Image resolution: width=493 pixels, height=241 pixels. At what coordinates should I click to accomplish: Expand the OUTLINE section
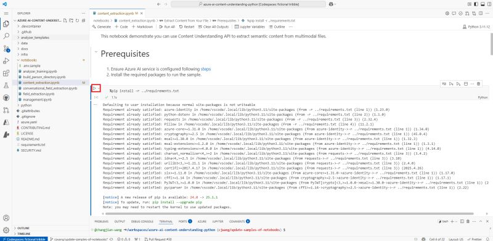click(x=51, y=228)
